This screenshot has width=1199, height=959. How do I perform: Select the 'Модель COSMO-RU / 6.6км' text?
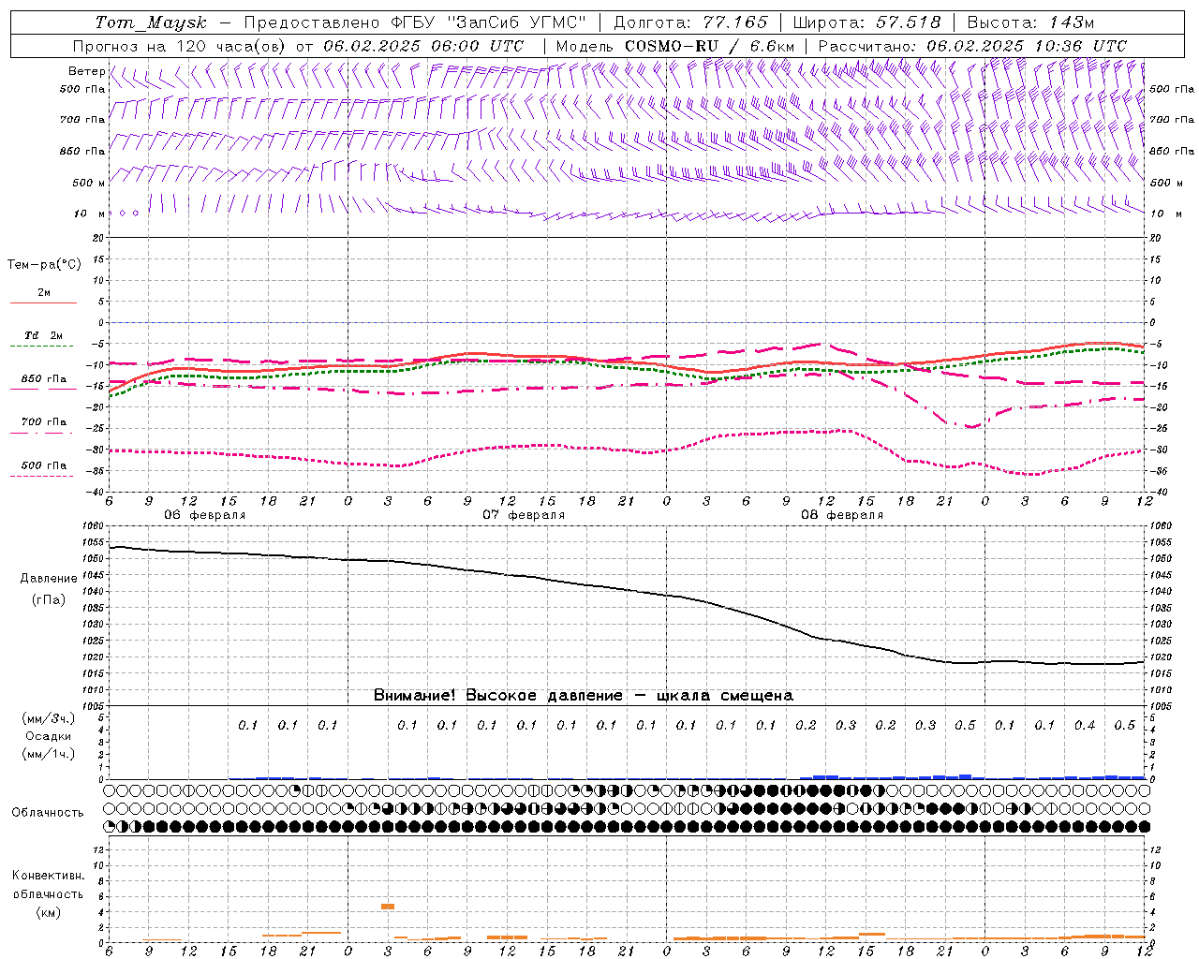675,46
